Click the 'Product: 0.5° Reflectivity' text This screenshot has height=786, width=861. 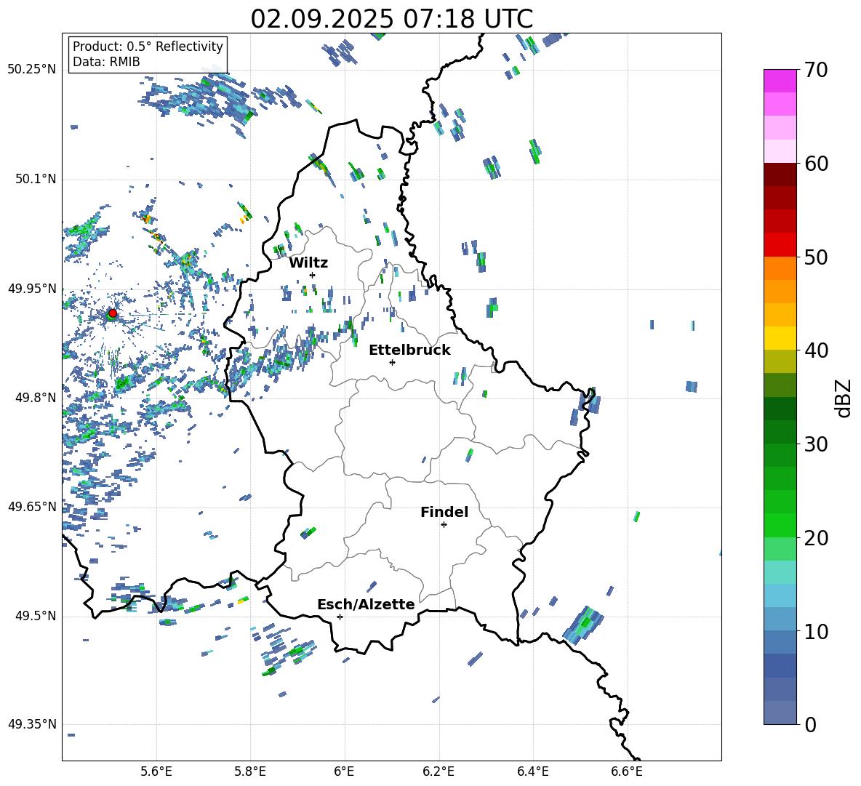pyautogui.click(x=148, y=47)
